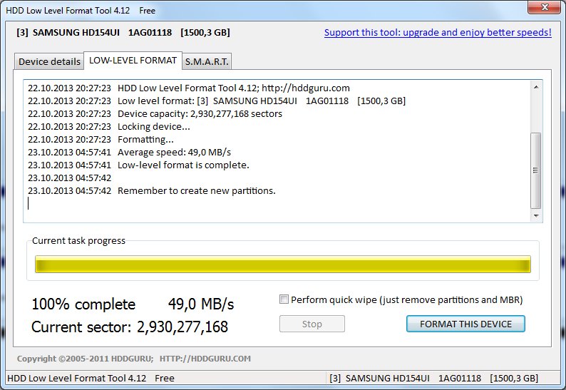Switch to the Device details tab
The image size is (566, 390).
pos(49,61)
